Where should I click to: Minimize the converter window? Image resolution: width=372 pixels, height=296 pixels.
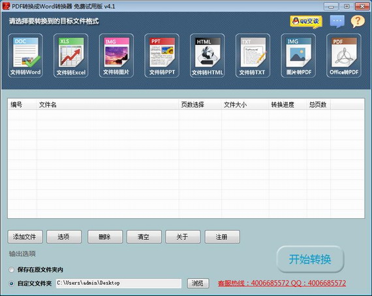[x=331, y=7]
